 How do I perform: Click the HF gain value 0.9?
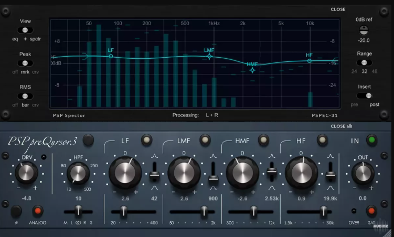coord(301,199)
